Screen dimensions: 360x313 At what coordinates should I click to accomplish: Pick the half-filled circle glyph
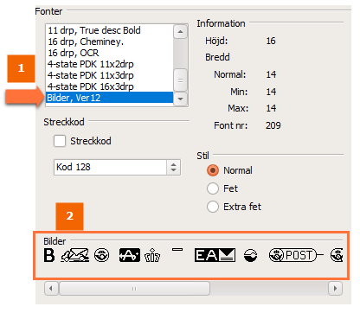click(250, 255)
